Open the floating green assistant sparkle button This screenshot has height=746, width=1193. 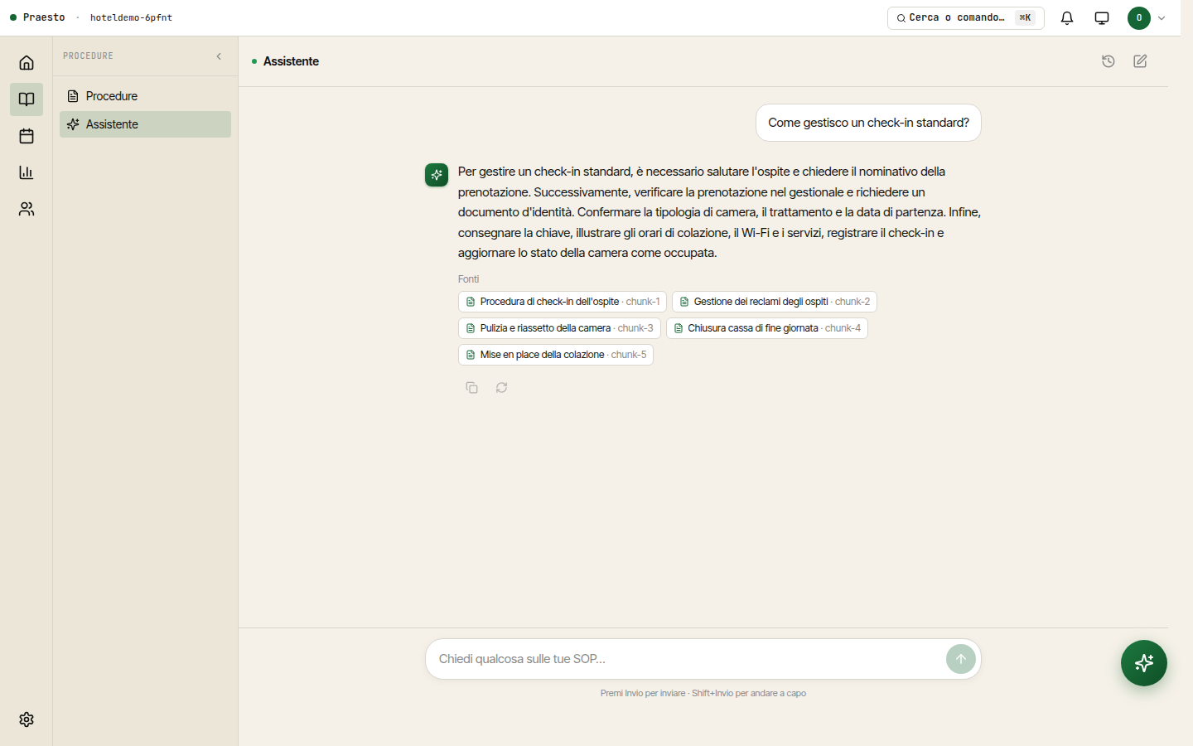(1144, 663)
